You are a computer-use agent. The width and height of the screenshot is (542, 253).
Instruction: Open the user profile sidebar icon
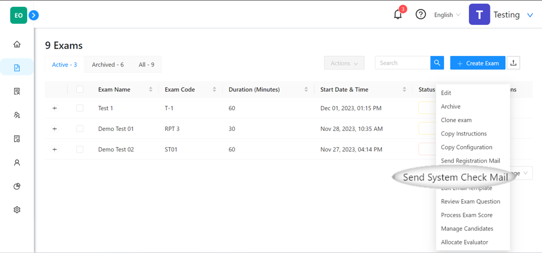coord(17,163)
